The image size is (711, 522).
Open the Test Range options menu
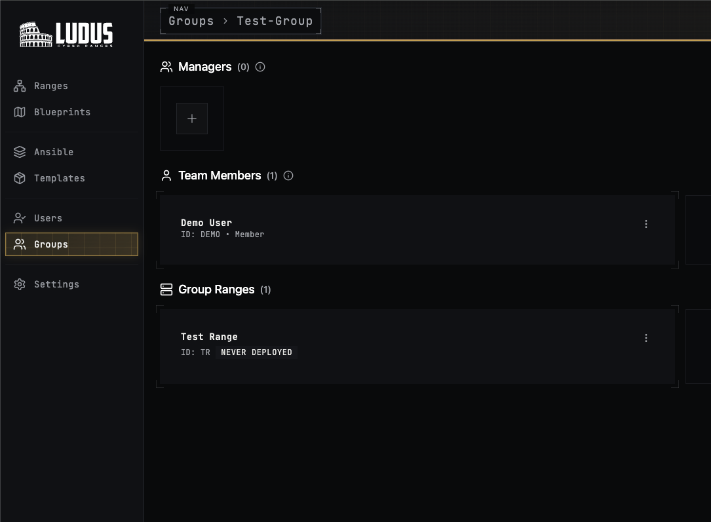click(646, 338)
